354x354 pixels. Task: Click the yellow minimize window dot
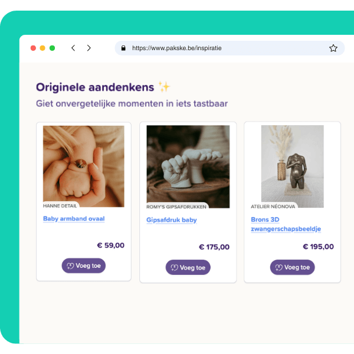(x=42, y=48)
